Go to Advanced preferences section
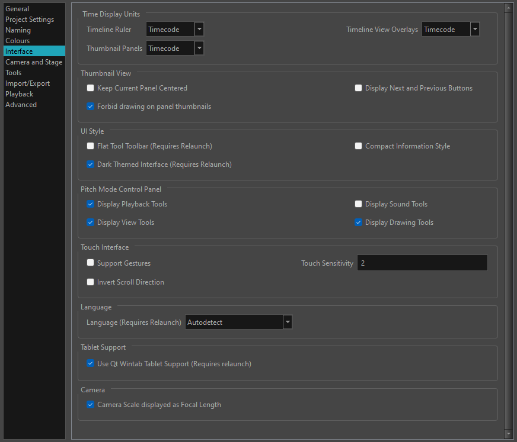The image size is (517, 442). [21, 105]
